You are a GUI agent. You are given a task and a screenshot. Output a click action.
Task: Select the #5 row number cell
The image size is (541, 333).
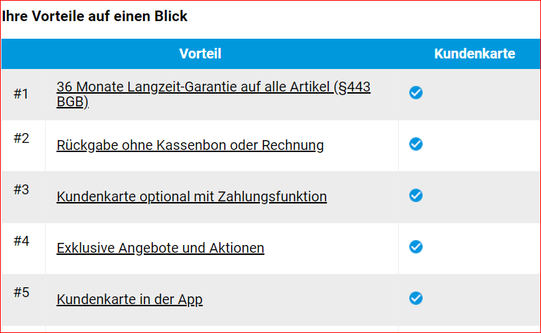click(x=21, y=292)
